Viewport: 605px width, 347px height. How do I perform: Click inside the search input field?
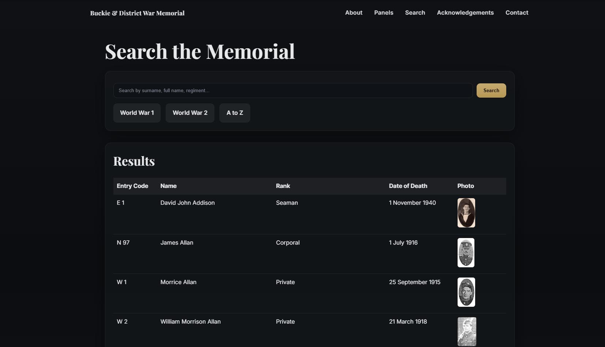tap(293, 90)
